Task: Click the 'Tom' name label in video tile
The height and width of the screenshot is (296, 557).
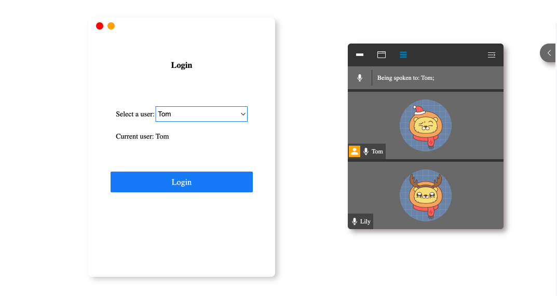Action: 377,151
